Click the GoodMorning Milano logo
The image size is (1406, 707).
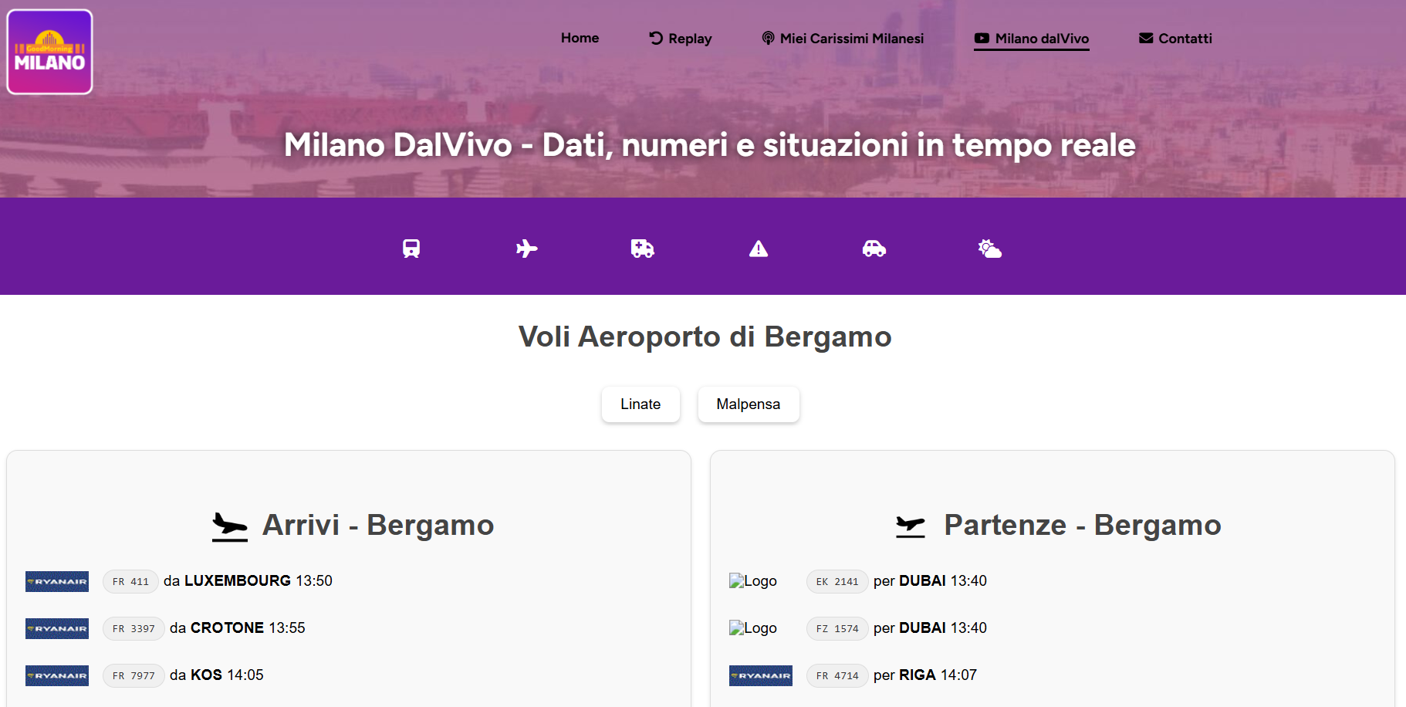50,52
